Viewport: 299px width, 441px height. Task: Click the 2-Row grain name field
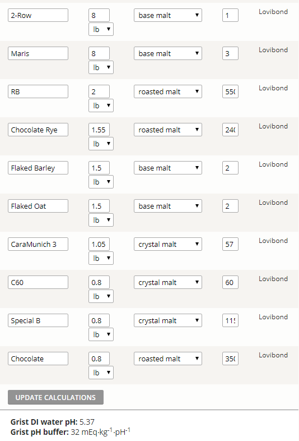[38, 15]
